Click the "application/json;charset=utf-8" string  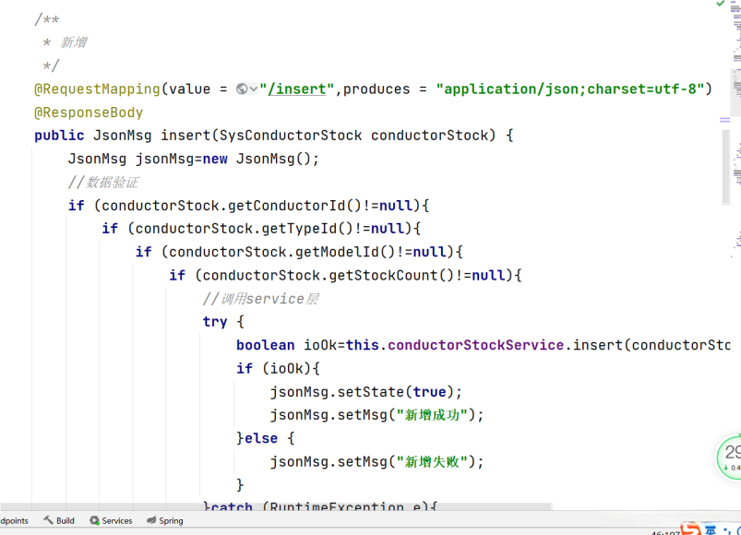(570, 89)
